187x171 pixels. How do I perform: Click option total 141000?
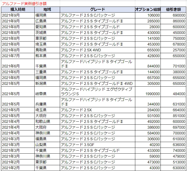(148, 39)
